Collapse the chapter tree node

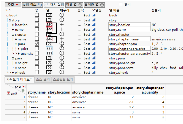[13, 35]
